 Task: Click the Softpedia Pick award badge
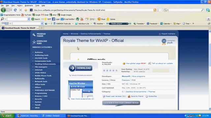[x=168, y=42]
